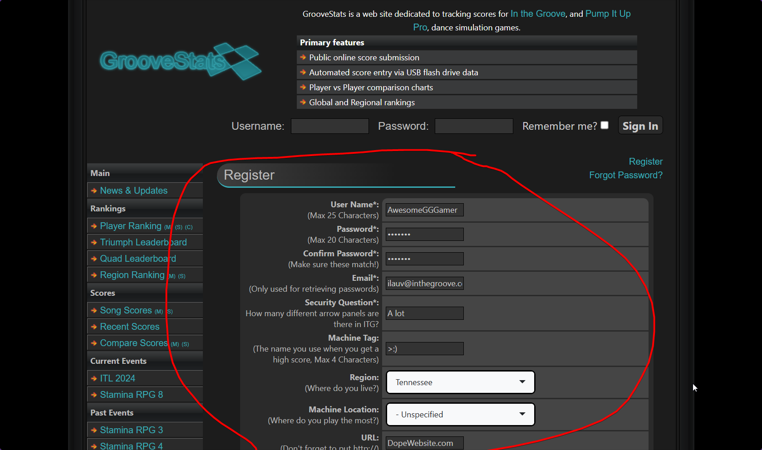Go to Stamina RPG 8 in sidebar
762x450 pixels.
[131, 395]
